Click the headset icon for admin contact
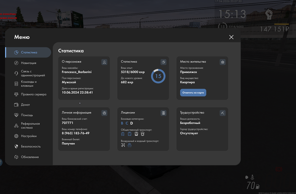 click(x=16, y=73)
